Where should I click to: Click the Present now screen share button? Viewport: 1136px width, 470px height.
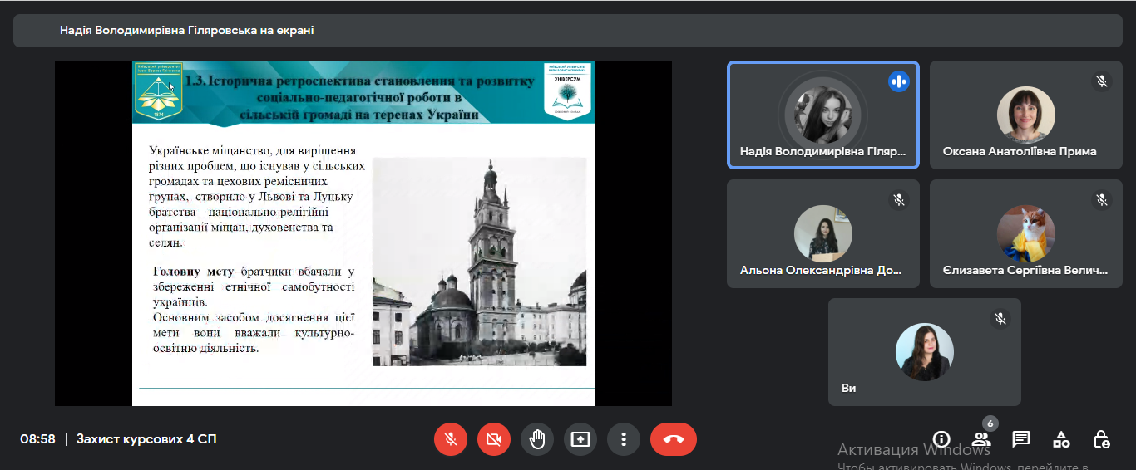[x=580, y=439]
